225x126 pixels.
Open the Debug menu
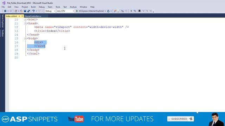tap(41, 7)
